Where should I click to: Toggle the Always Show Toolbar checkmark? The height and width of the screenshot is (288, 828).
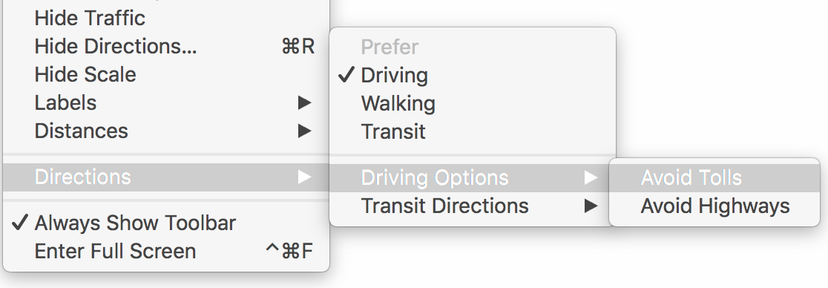click(x=19, y=223)
